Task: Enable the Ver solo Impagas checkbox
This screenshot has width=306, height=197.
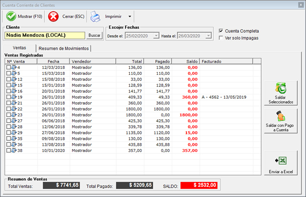Action: tap(221, 38)
